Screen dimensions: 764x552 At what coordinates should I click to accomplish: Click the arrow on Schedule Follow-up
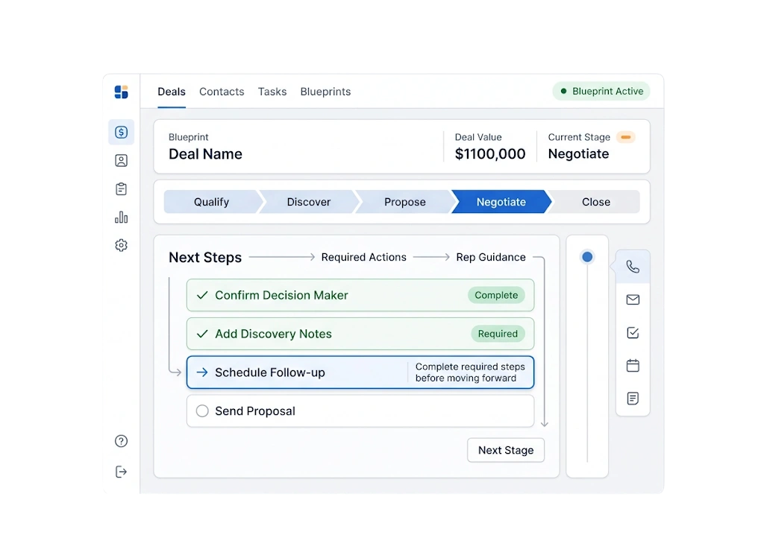click(x=202, y=372)
